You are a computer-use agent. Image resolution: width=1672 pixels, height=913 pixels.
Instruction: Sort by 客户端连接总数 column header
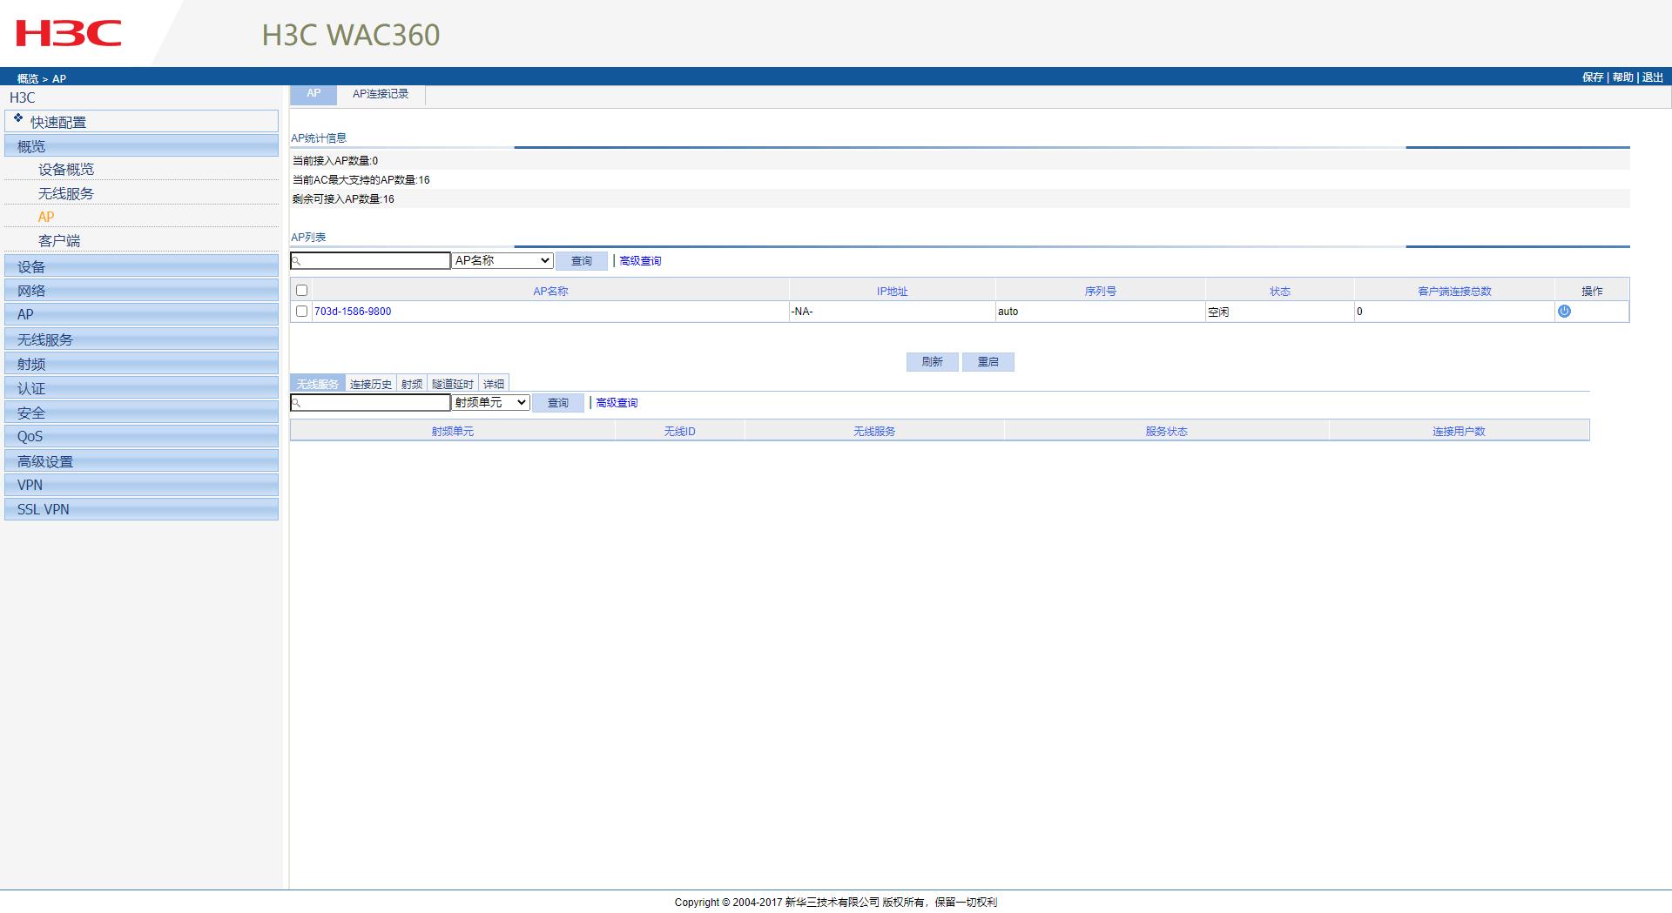coord(1454,292)
